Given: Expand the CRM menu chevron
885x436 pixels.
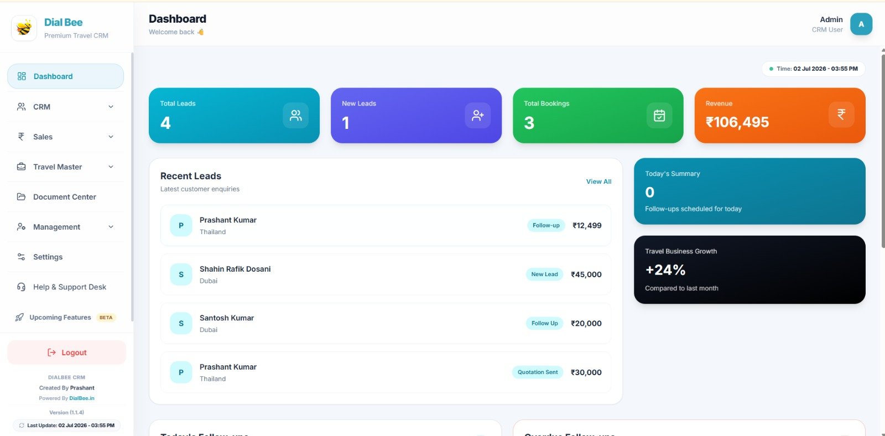Looking at the screenshot, I should [111, 107].
